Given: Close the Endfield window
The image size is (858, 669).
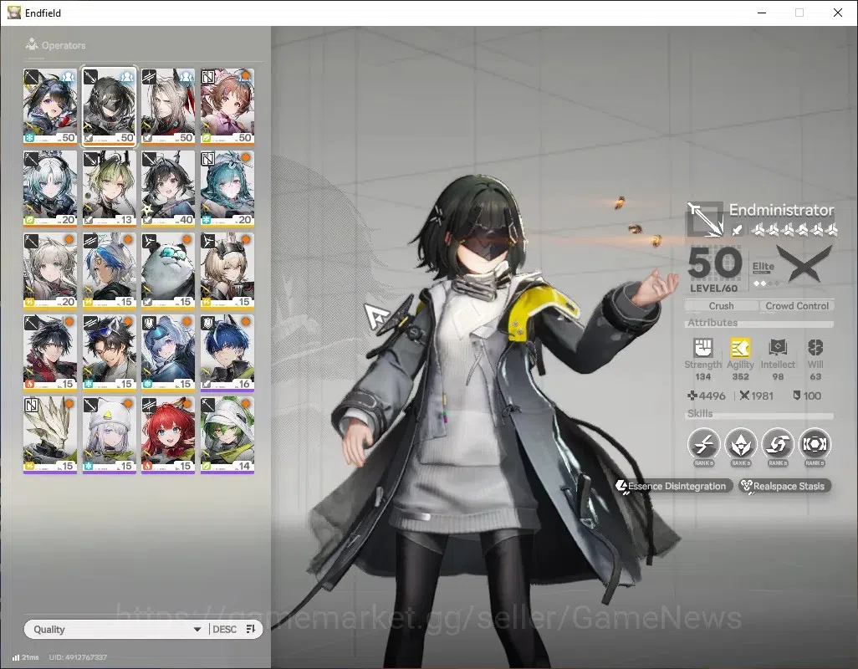Looking at the screenshot, I should pos(838,13).
